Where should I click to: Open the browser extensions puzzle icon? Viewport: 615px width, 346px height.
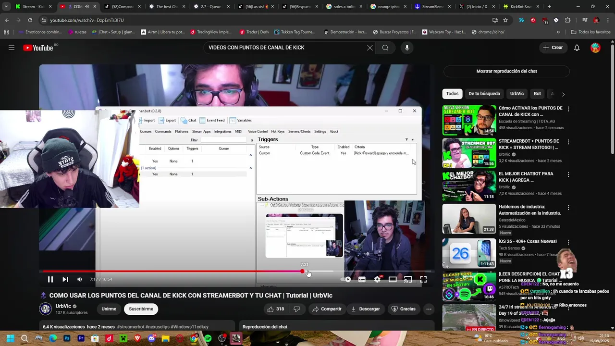[x=567, y=20]
